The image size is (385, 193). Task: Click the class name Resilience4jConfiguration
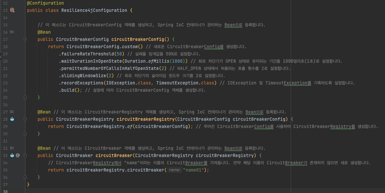click(x=94, y=10)
